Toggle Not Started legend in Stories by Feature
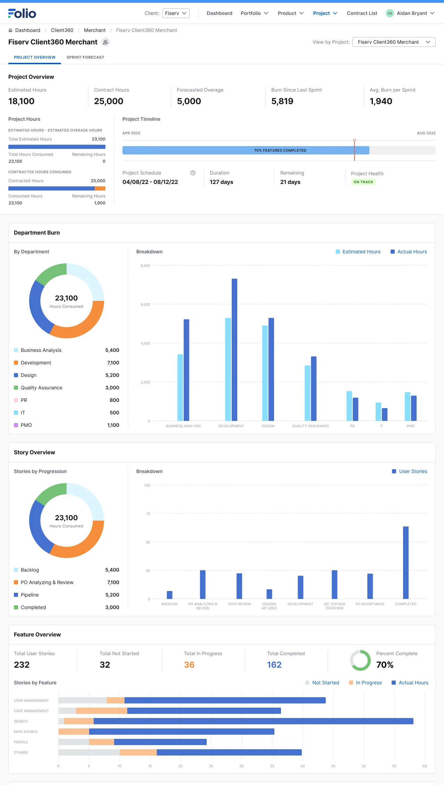The width and height of the screenshot is (444, 785). point(322,683)
